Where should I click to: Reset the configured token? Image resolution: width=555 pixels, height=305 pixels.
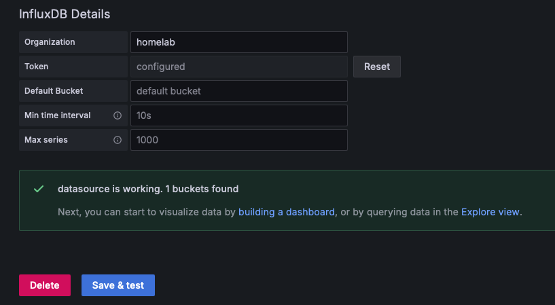tap(377, 67)
